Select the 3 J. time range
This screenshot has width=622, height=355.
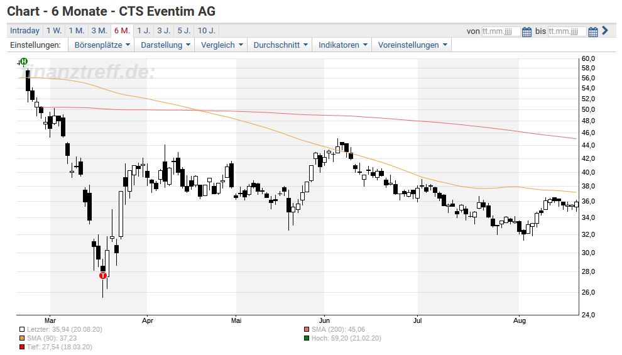[164, 31]
